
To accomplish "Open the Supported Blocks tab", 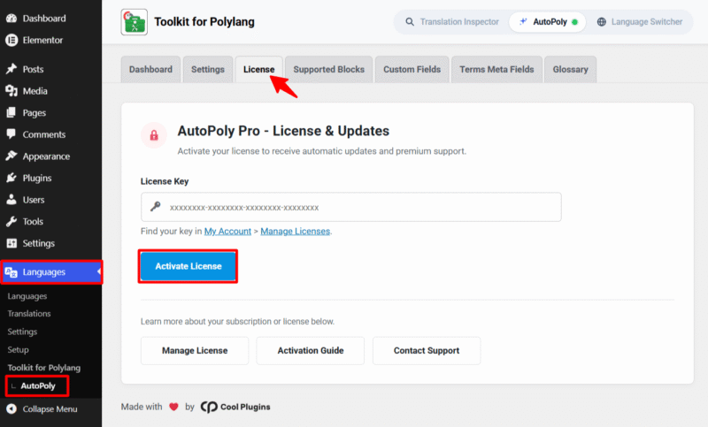I will (328, 70).
